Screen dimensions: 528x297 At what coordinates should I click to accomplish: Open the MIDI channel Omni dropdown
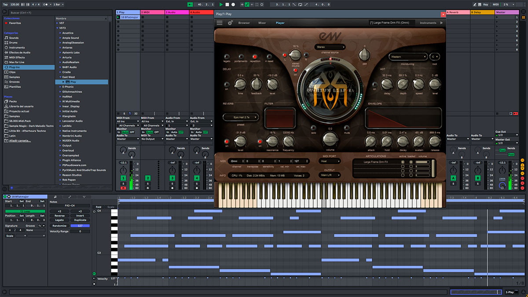pos(237,161)
